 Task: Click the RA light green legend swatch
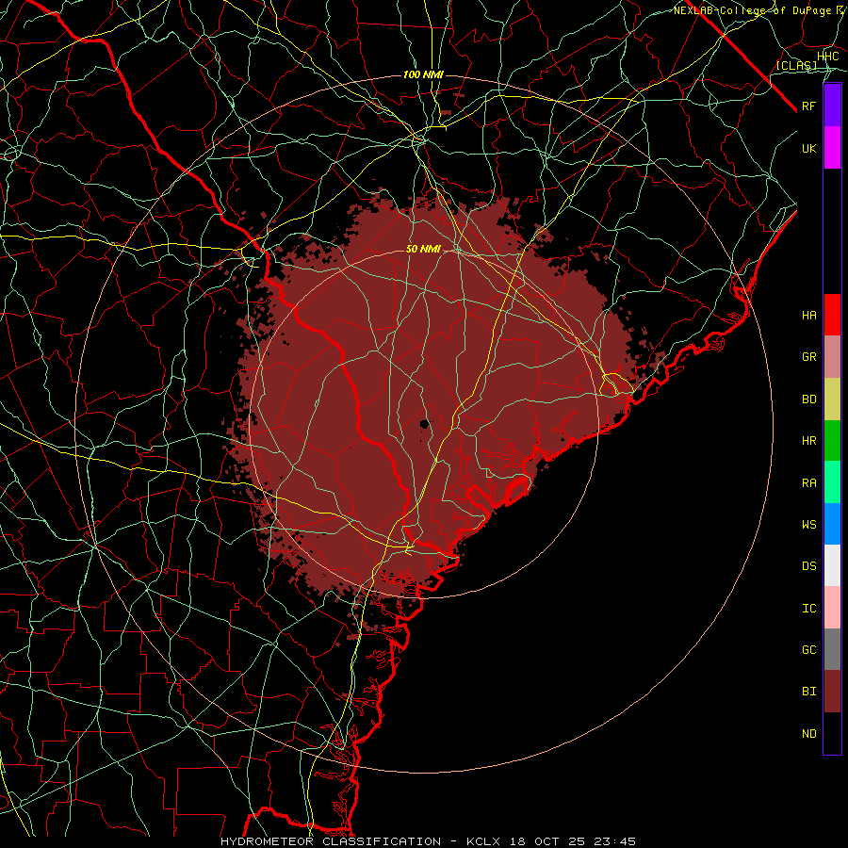click(x=832, y=482)
